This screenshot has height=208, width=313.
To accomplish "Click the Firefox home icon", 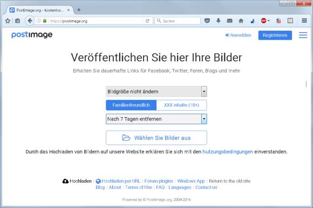I will pos(241,20).
